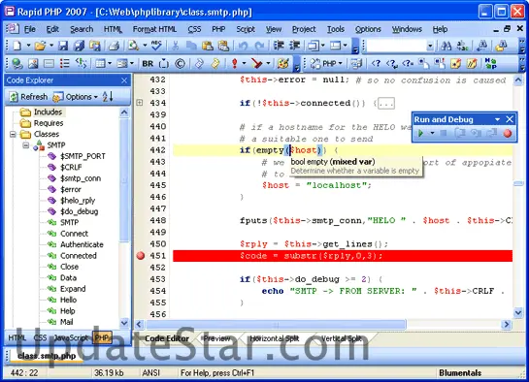
Task: Click the editor's horizontal scrollbar thumb
Action: [x=276, y=325]
